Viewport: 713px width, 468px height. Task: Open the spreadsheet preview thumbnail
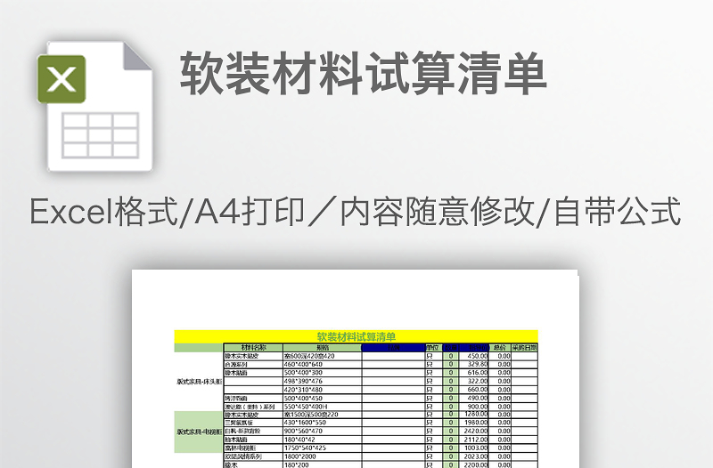pos(355,368)
